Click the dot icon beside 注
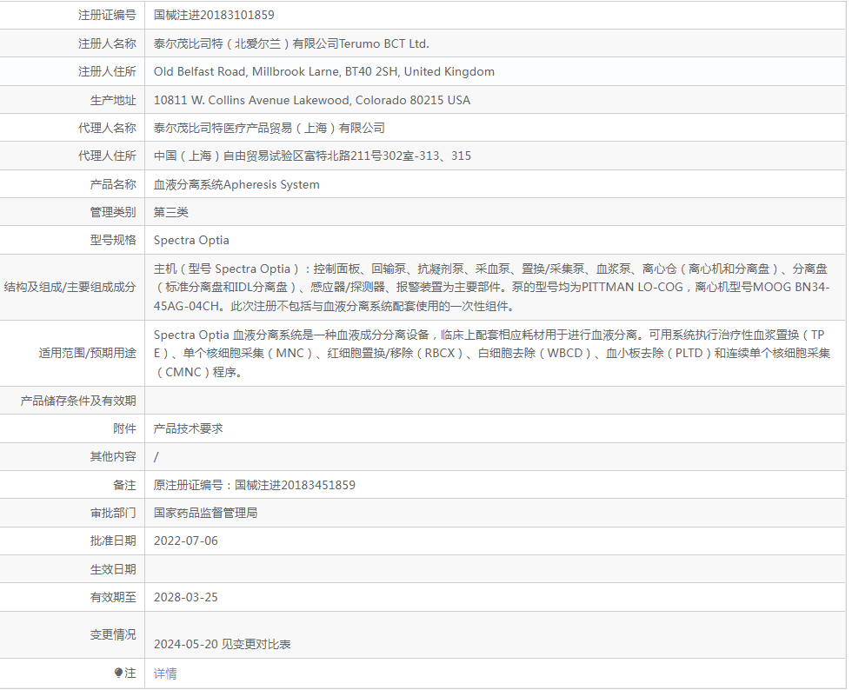The image size is (852, 690). tap(118, 673)
